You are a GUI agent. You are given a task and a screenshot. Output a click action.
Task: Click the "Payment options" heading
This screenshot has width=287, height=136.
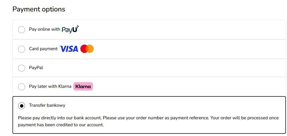coord(39,9)
